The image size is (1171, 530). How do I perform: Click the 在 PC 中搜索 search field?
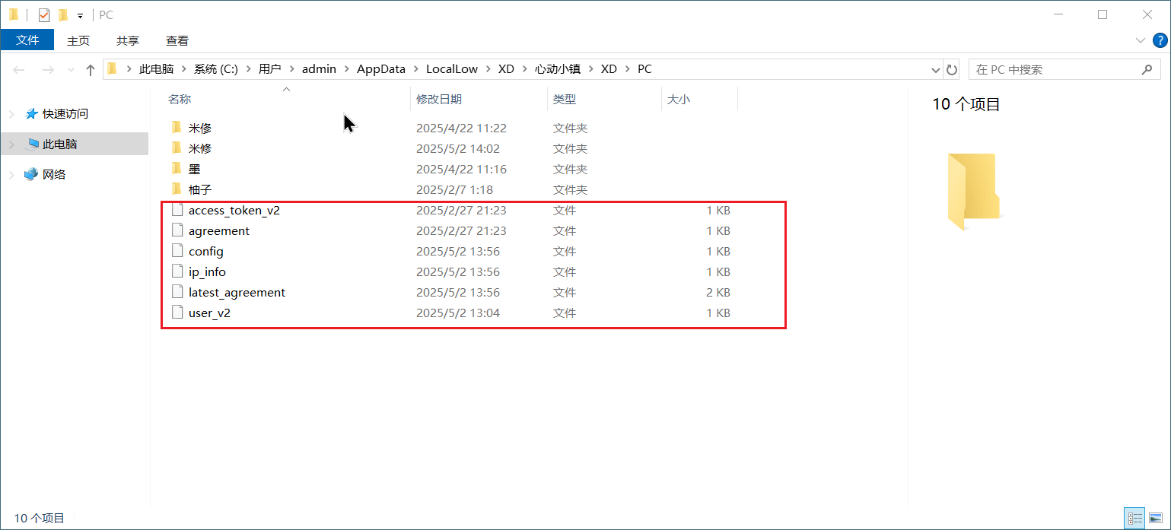coord(1055,69)
